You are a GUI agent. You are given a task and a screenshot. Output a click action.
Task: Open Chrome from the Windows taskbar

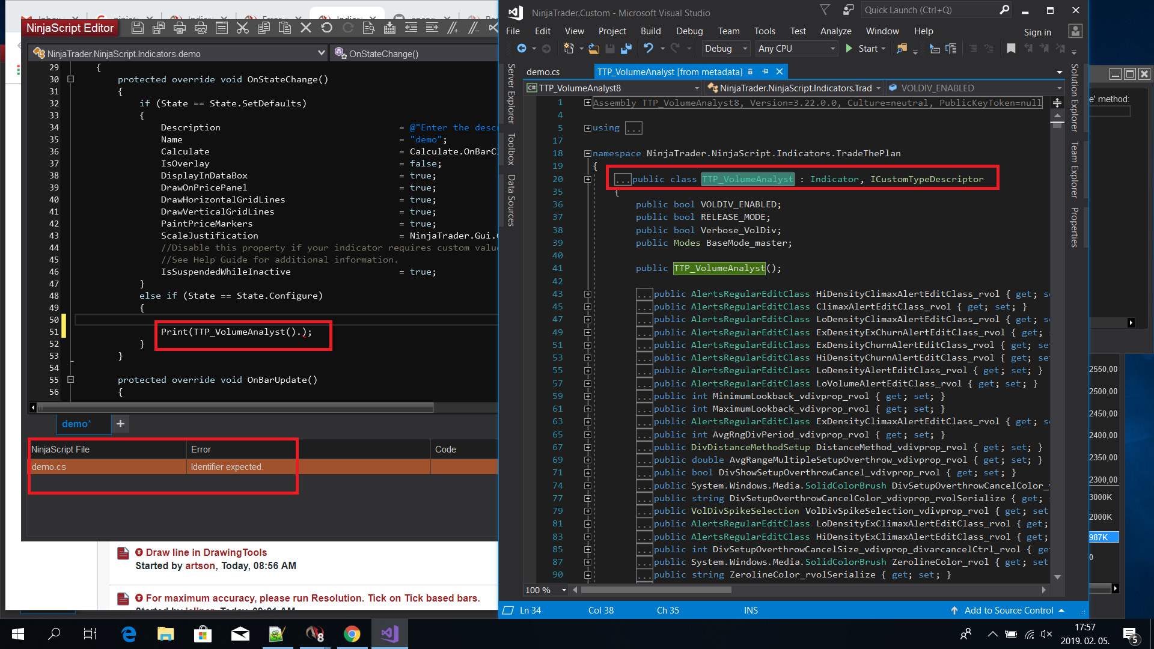click(x=352, y=634)
